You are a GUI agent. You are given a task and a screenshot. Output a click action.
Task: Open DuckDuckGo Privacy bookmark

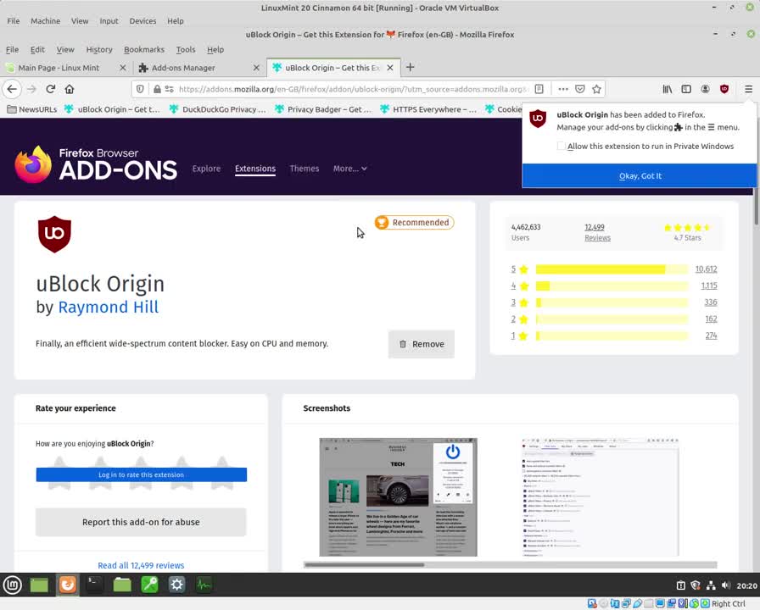218,109
